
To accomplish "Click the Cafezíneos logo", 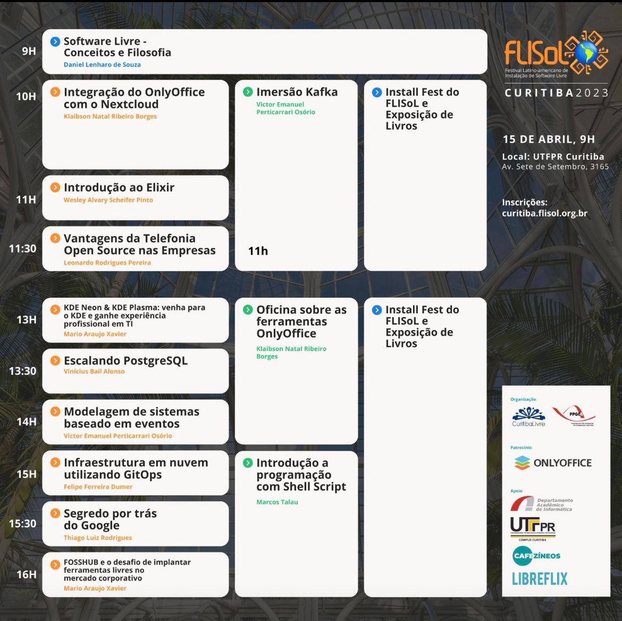I will pos(536,556).
